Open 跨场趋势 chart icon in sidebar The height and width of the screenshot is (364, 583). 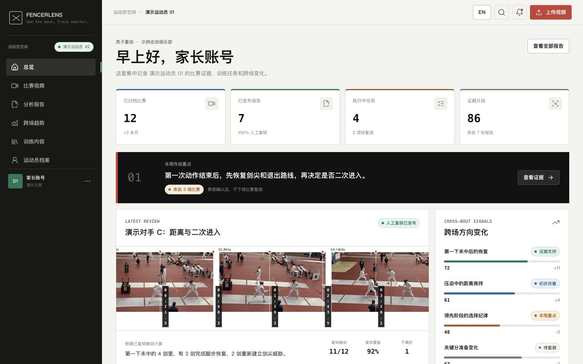(15, 123)
